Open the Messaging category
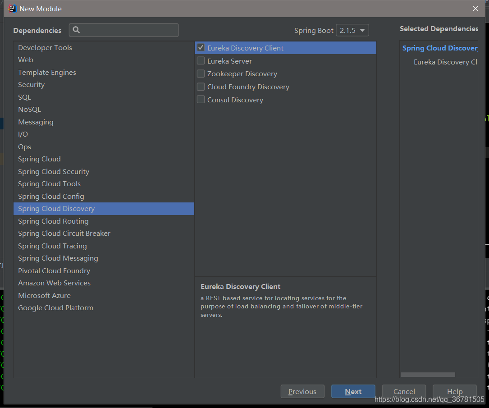The image size is (489, 408). [x=104, y=122]
